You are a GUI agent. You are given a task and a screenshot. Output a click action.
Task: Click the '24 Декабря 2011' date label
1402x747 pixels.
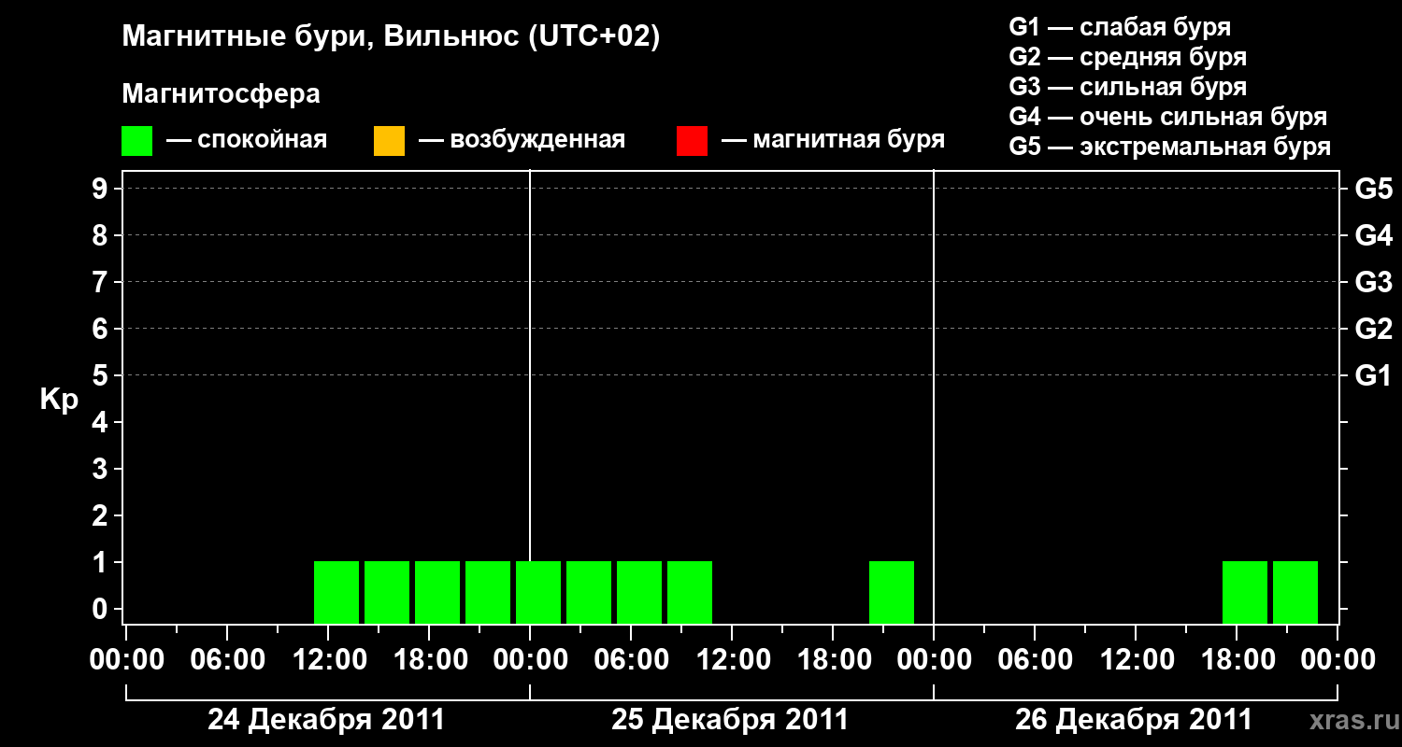click(326, 720)
